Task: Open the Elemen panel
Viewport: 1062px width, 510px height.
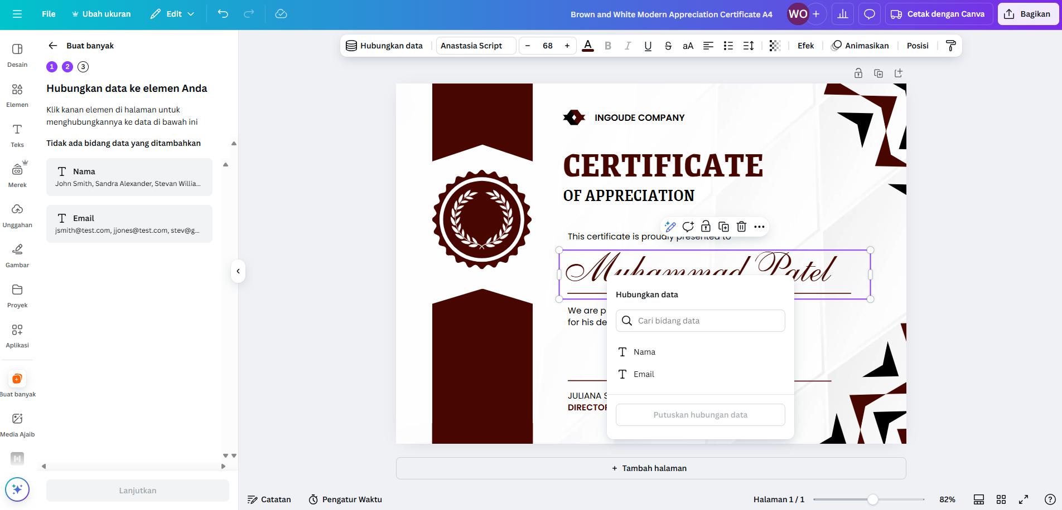Action: click(x=17, y=95)
